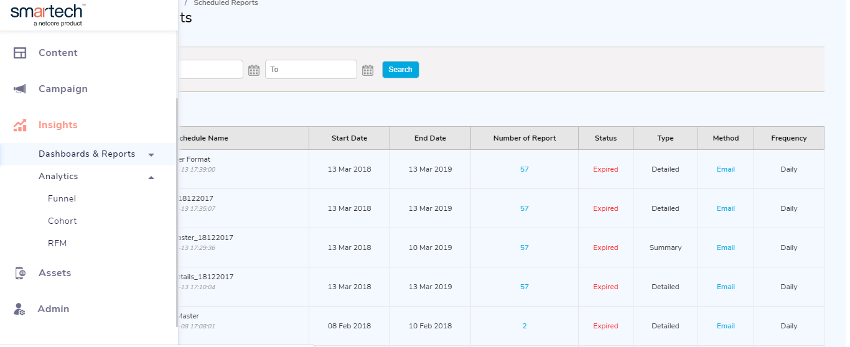Click the Search button
This screenshot has height=347, width=850.
[x=400, y=70]
